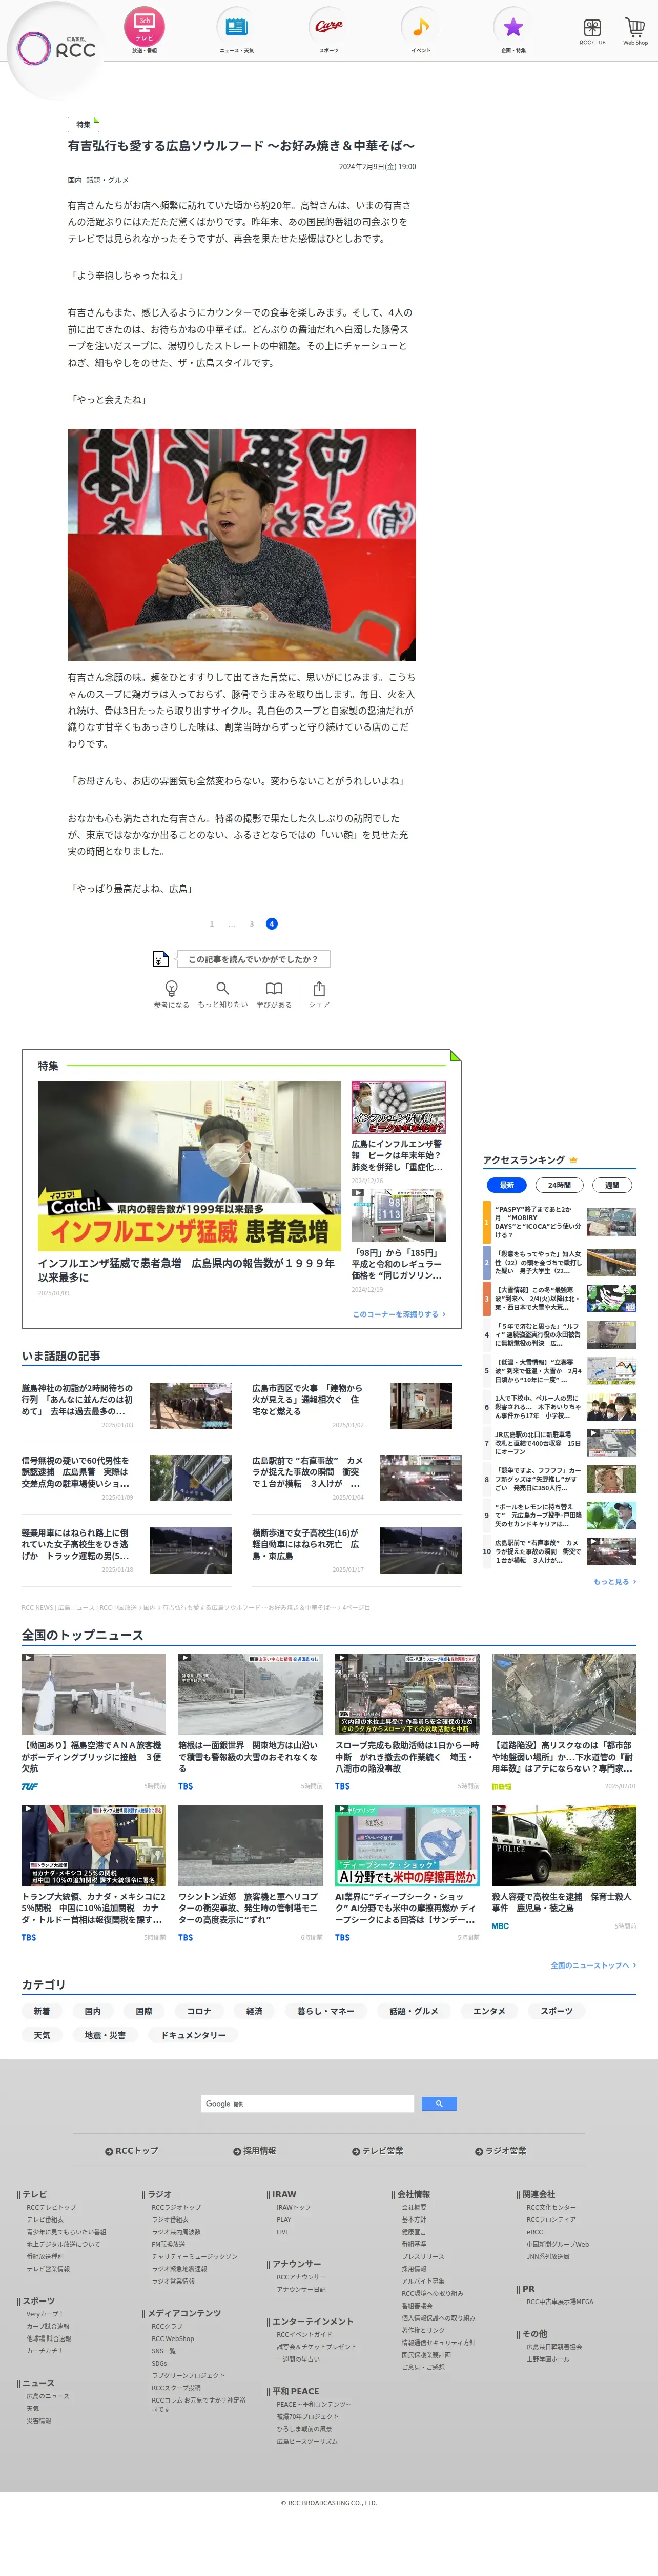Screen dimensions: 658x2576
Task: Open the 天気 category pill
Action: (42, 2035)
